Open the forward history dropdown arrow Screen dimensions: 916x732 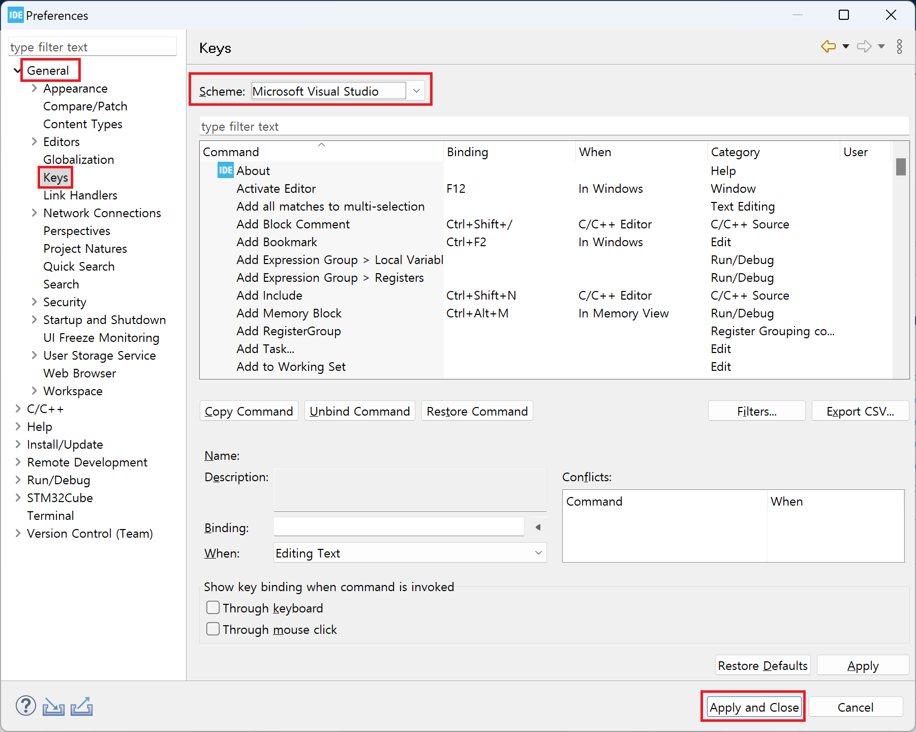[x=881, y=46]
